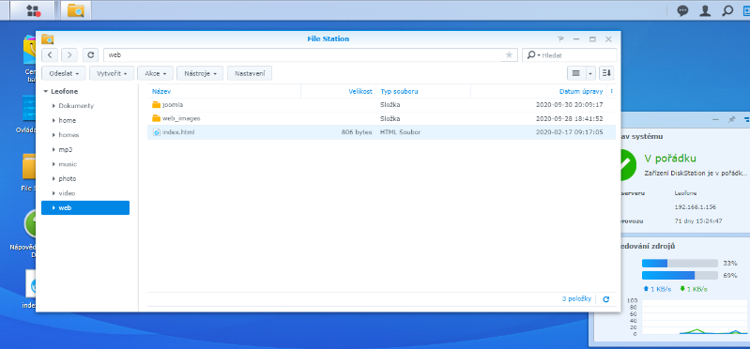Open column options menu in header
The image size is (750, 349).
(612, 91)
